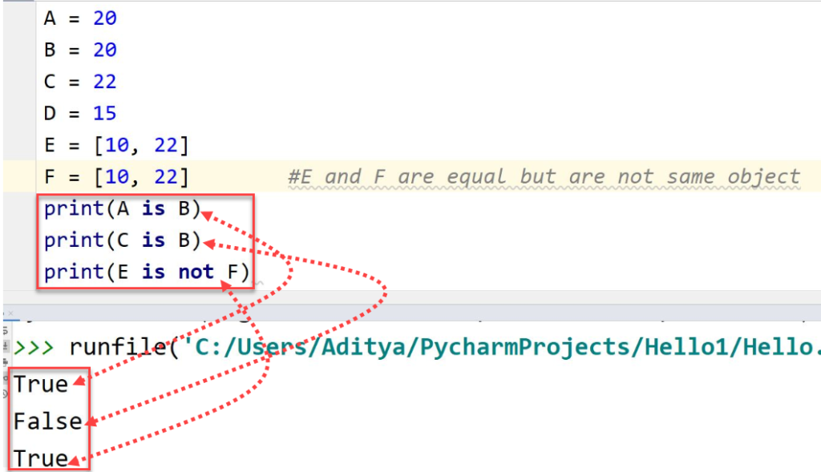This screenshot has width=821, height=472.
Task: Toggle breakpoint in gutter beside A = 20
Action: point(19,18)
